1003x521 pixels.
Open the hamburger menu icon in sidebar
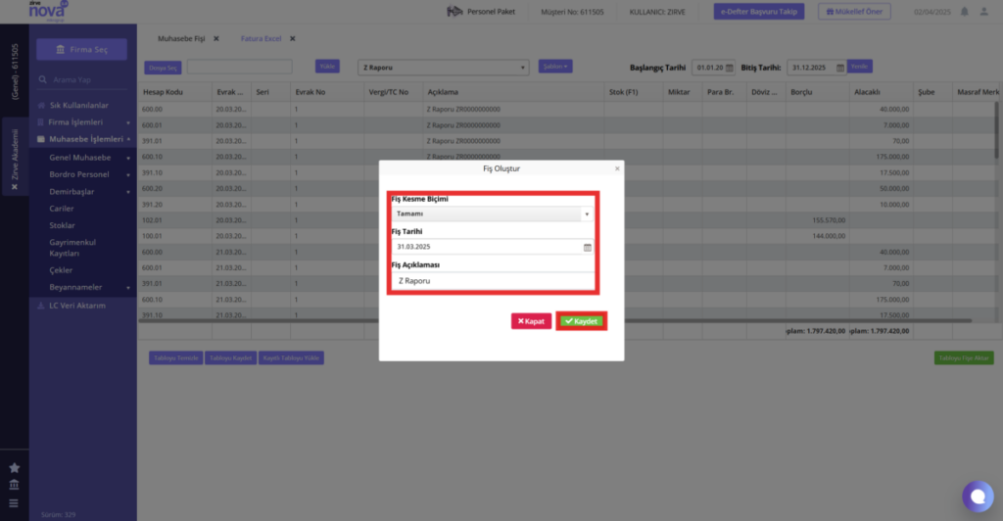click(x=14, y=503)
